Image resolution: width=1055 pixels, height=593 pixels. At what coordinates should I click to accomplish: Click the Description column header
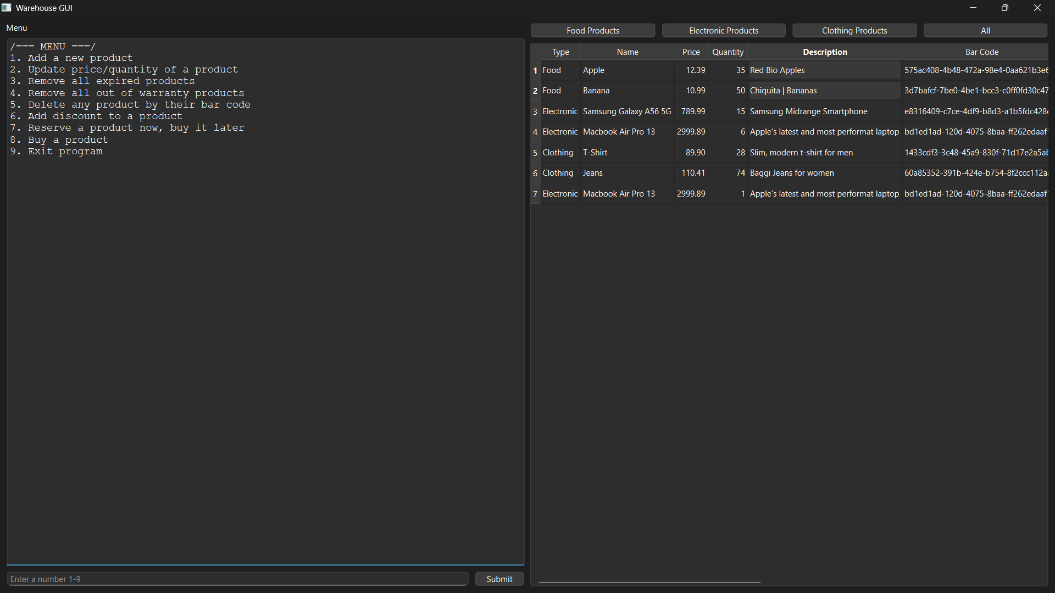coord(824,52)
